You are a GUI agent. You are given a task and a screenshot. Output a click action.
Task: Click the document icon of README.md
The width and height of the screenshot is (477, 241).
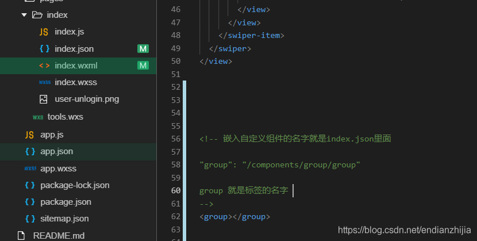click(21, 235)
